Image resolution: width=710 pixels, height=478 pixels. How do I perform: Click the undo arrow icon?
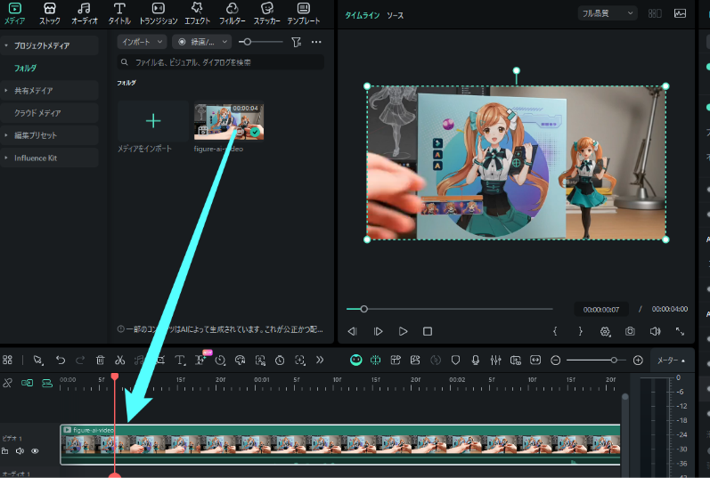(61, 361)
